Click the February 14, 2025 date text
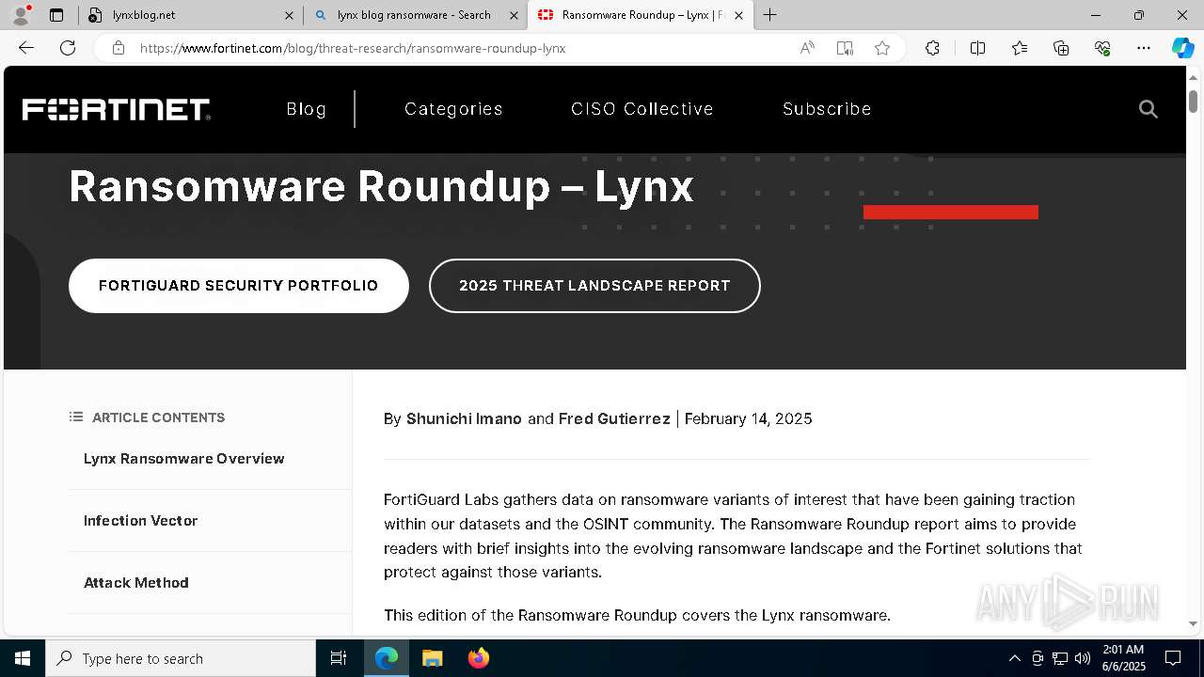The width and height of the screenshot is (1204, 677). [748, 418]
